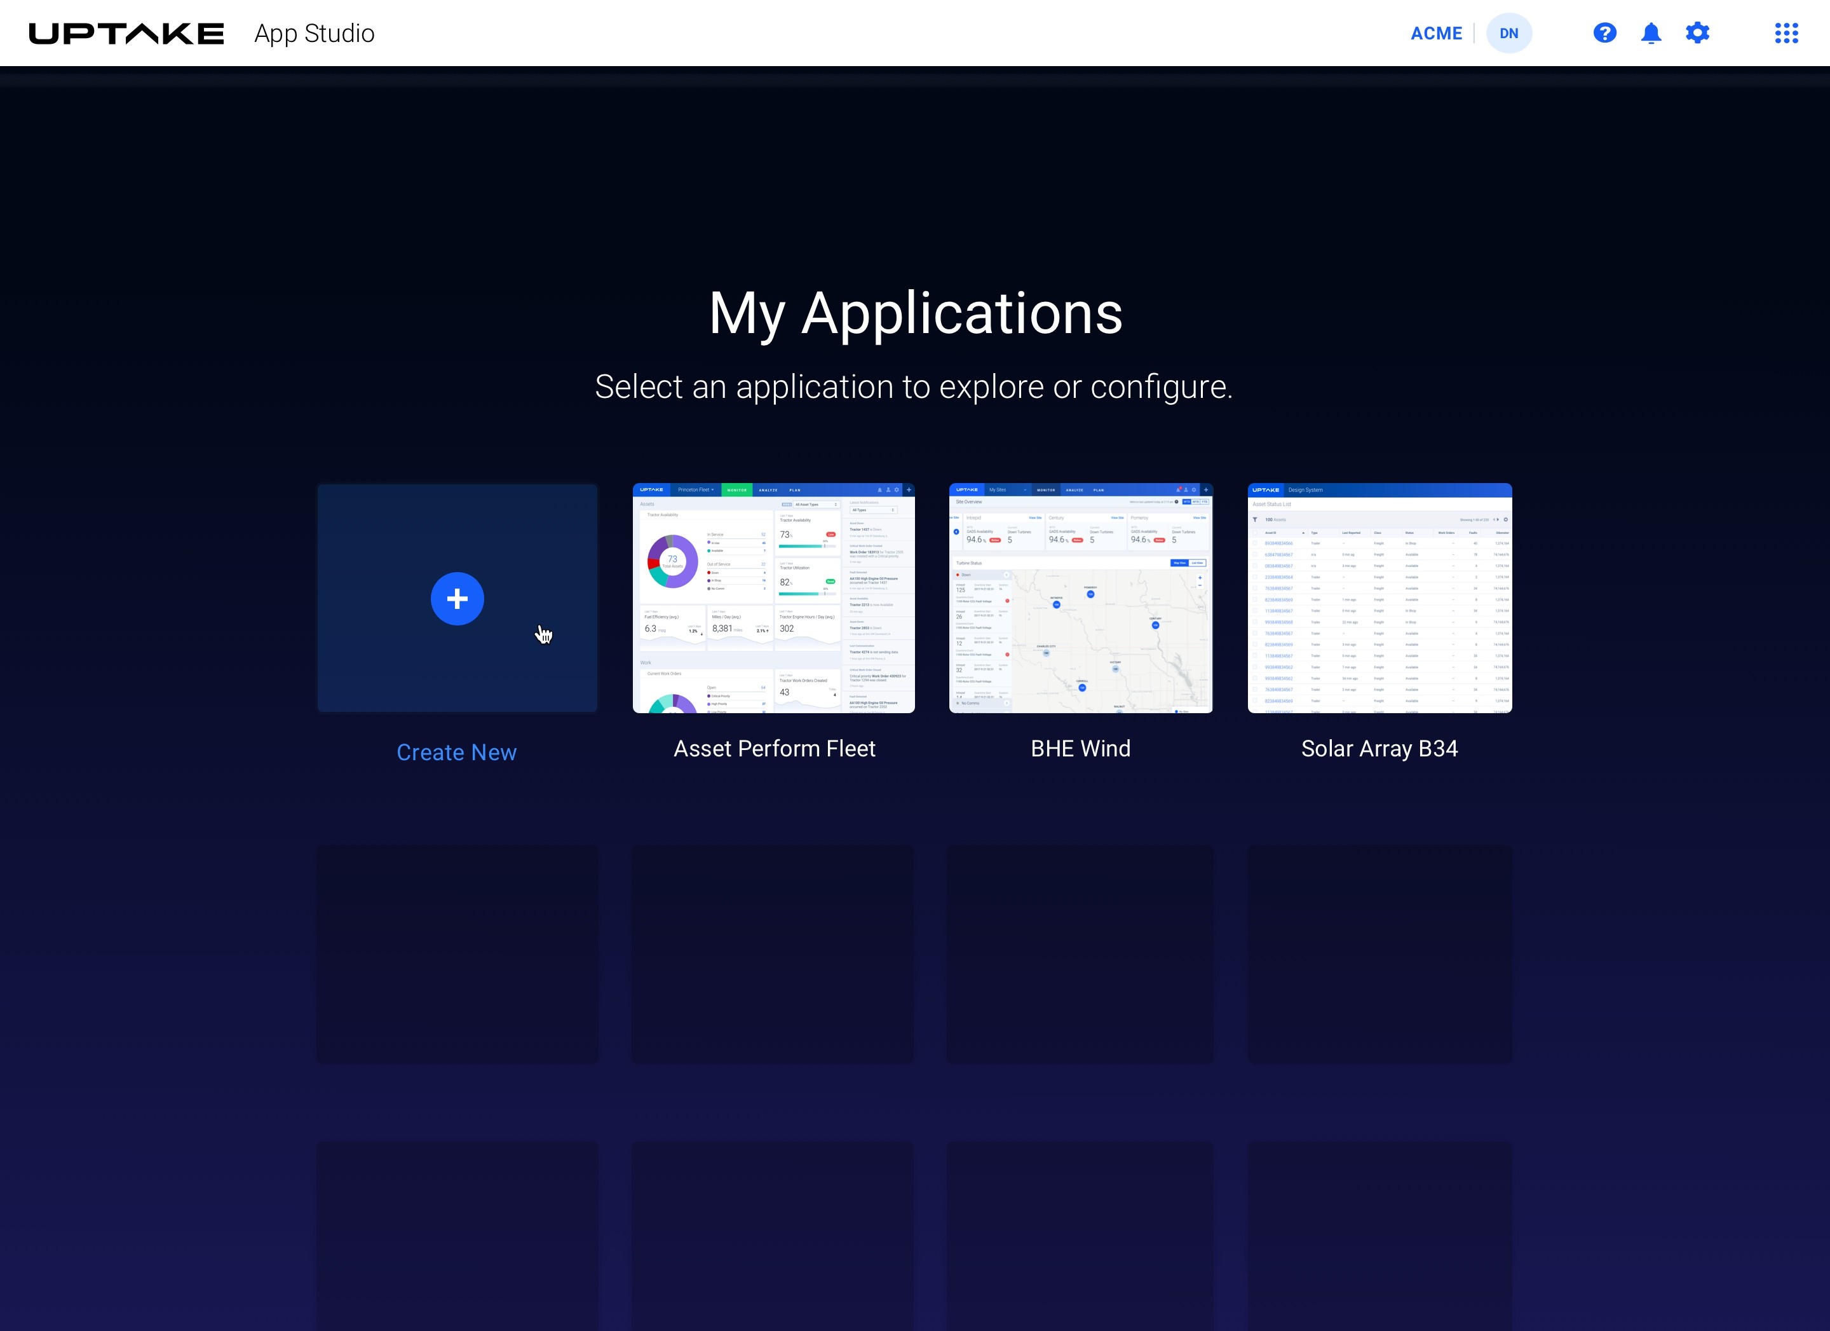Image resolution: width=1830 pixels, height=1331 pixels.
Task: Click the ACME organization link
Action: 1435,33
